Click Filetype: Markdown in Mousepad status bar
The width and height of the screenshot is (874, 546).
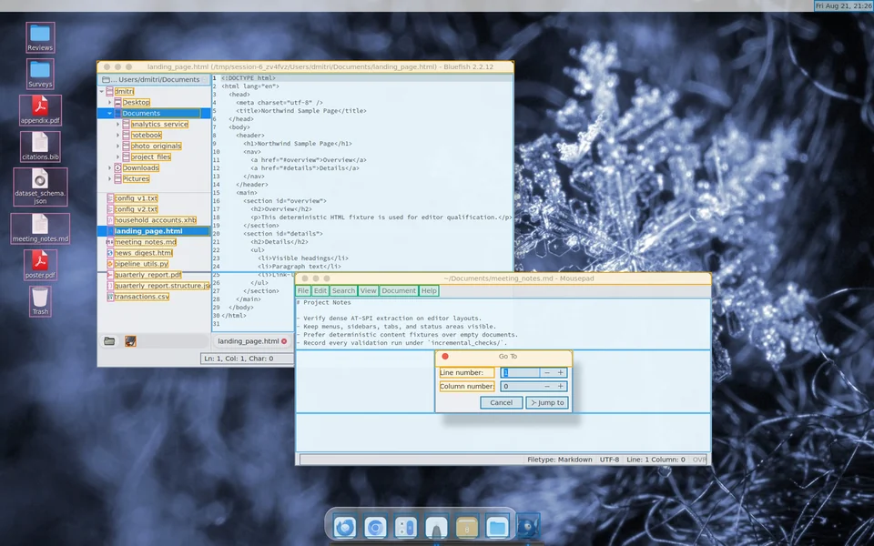pyautogui.click(x=560, y=460)
